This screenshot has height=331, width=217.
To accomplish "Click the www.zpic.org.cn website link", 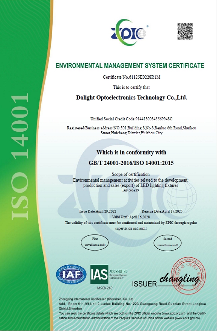I will tap(173, 313).
